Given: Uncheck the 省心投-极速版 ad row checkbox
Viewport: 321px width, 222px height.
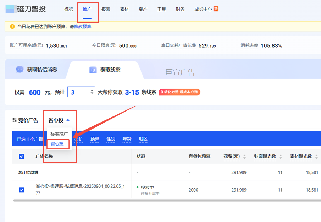Looking at the screenshot, I should point(21,190).
